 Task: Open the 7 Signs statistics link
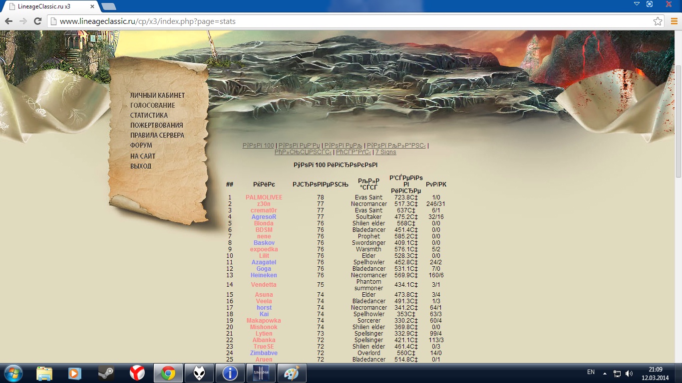385,152
